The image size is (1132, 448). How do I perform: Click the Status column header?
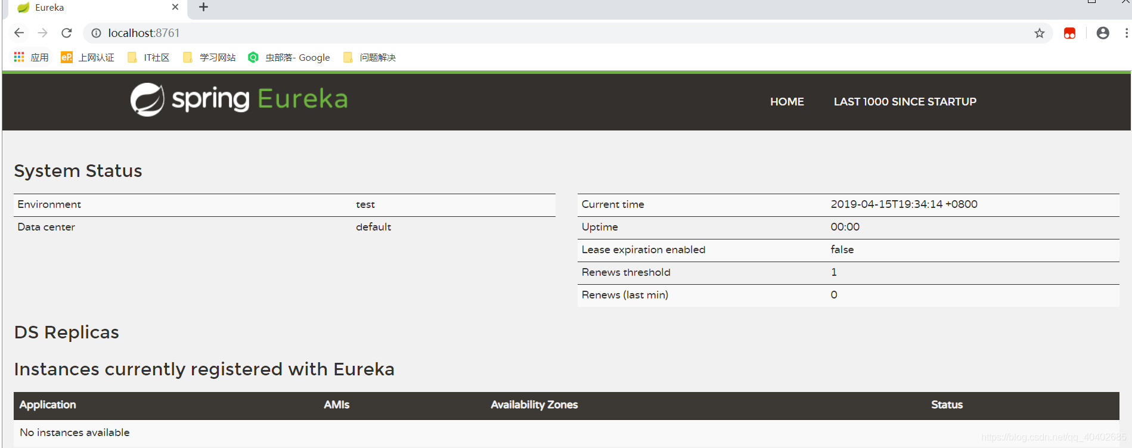click(x=947, y=405)
